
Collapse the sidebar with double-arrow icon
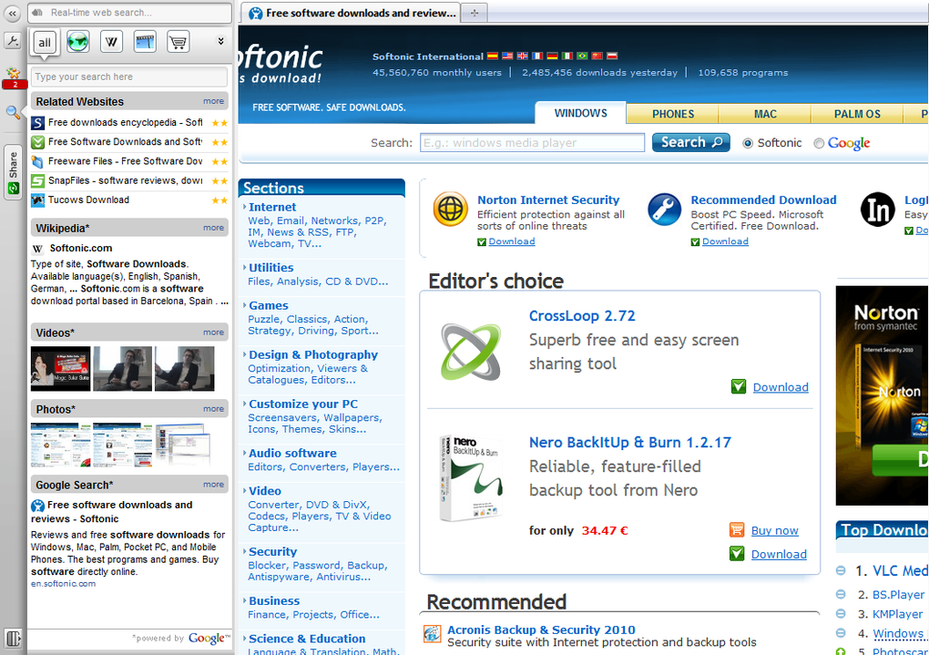pos(13,13)
